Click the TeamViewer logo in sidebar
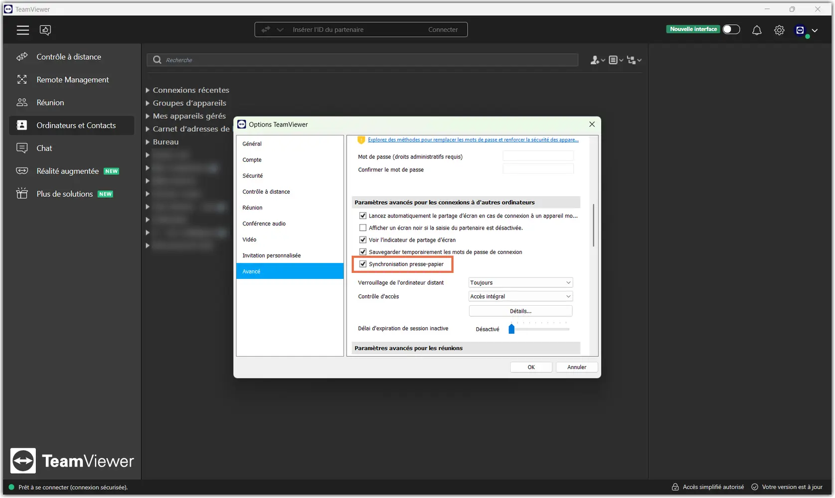 pos(72,461)
